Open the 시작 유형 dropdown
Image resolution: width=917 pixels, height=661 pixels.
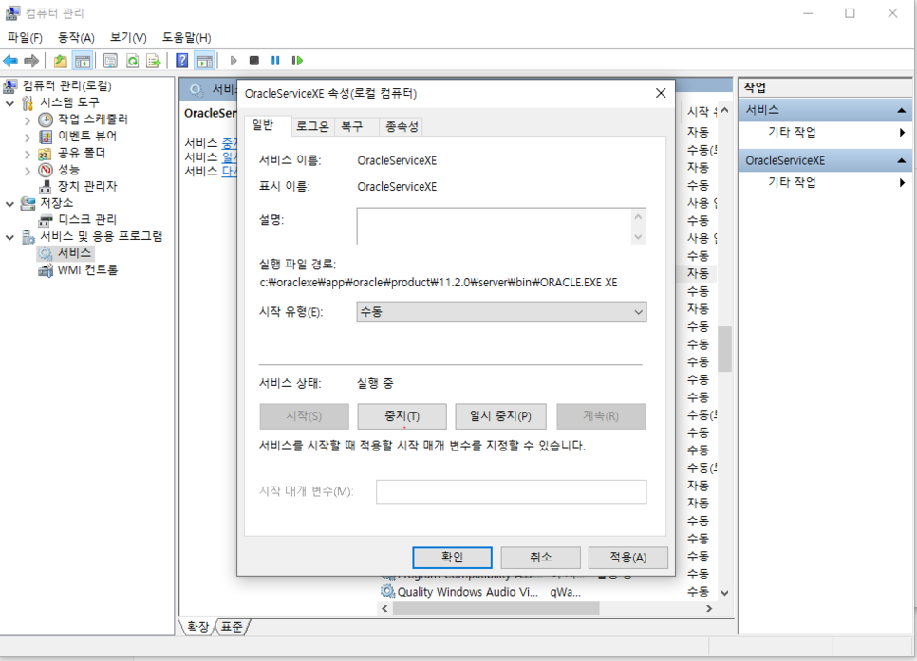501,312
